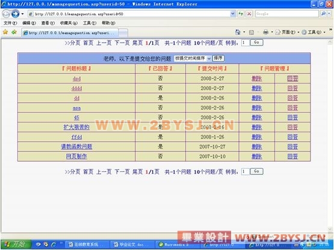Click the Refresh page icon
Image resolution: width=334 pixels, height=250 pixels.
pos(241,14)
